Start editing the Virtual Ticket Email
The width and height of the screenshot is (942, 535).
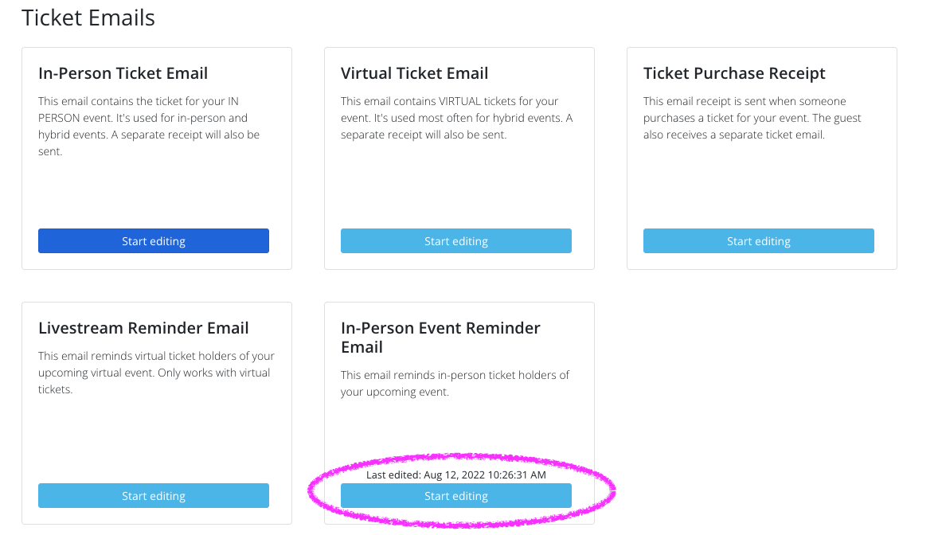(456, 241)
